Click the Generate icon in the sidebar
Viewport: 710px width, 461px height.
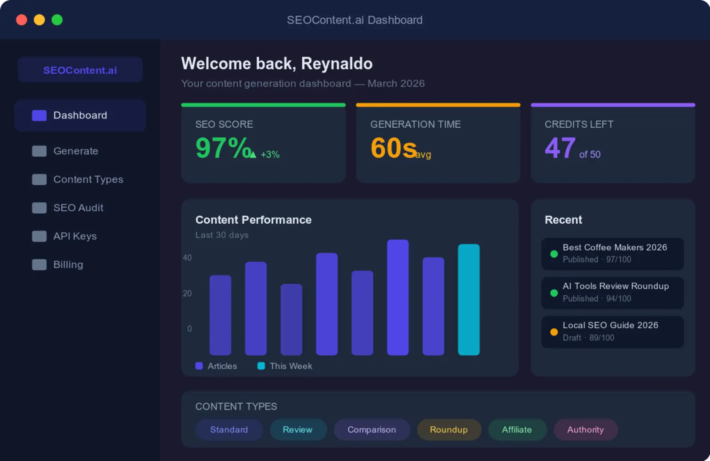tap(39, 151)
